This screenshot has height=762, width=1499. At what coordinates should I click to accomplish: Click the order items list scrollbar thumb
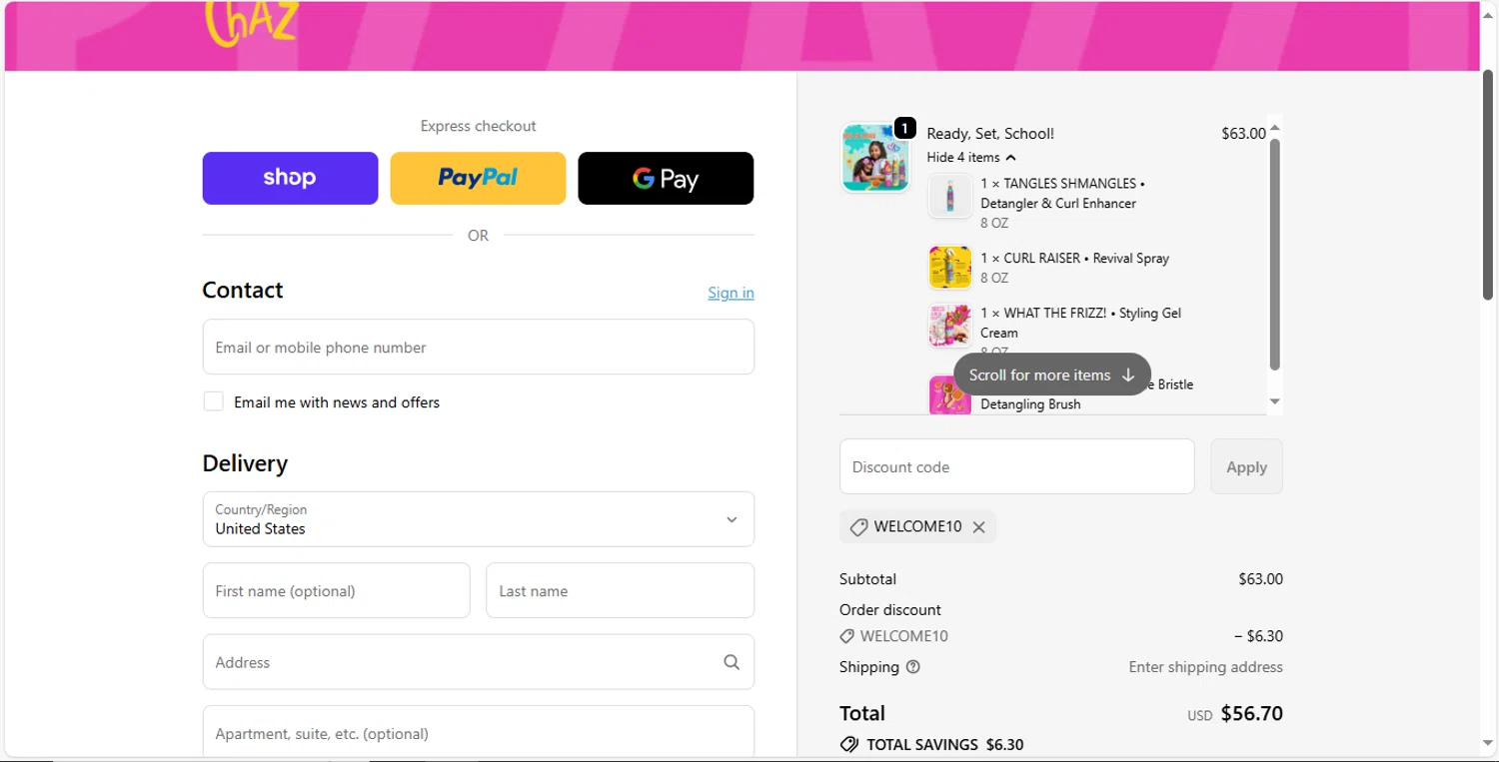point(1274,255)
